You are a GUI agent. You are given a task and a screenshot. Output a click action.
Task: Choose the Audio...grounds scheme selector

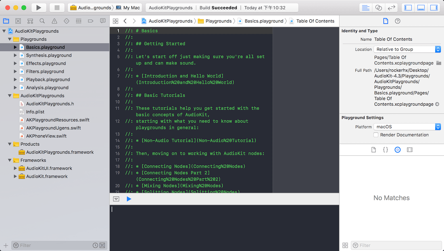tap(91, 8)
